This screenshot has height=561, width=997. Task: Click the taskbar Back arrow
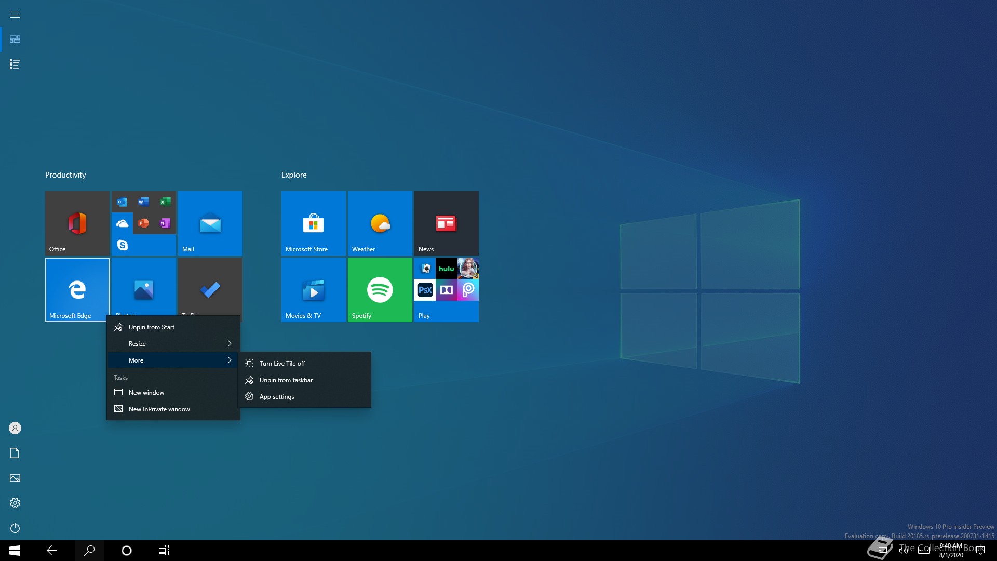pos(52,551)
